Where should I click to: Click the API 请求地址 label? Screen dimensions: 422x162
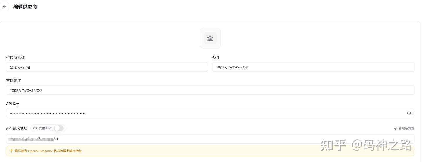(17, 128)
